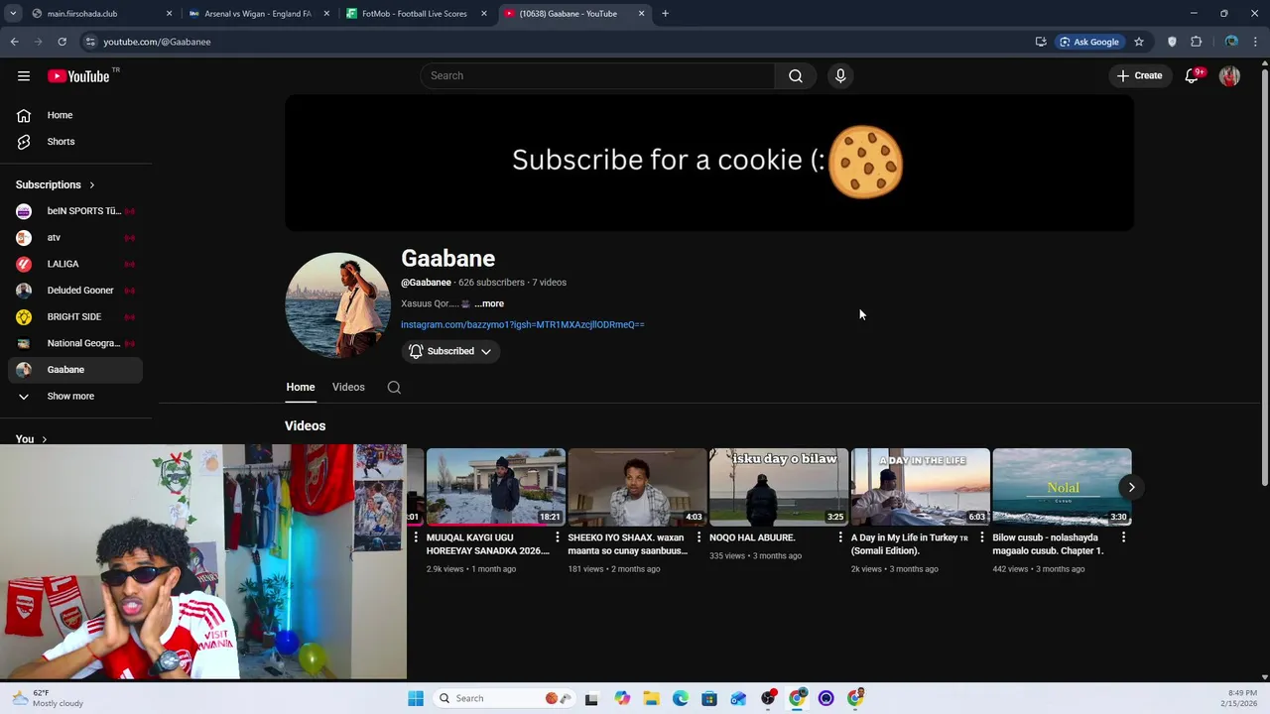Start voice search with microphone icon
This screenshot has width=1270, height=714.
coord(840,75)
